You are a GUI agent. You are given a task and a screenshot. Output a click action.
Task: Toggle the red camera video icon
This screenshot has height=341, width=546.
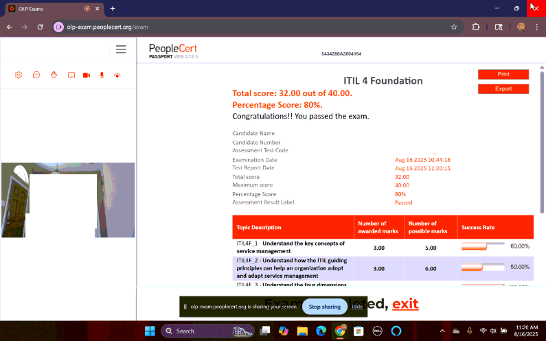click(87, 75)
